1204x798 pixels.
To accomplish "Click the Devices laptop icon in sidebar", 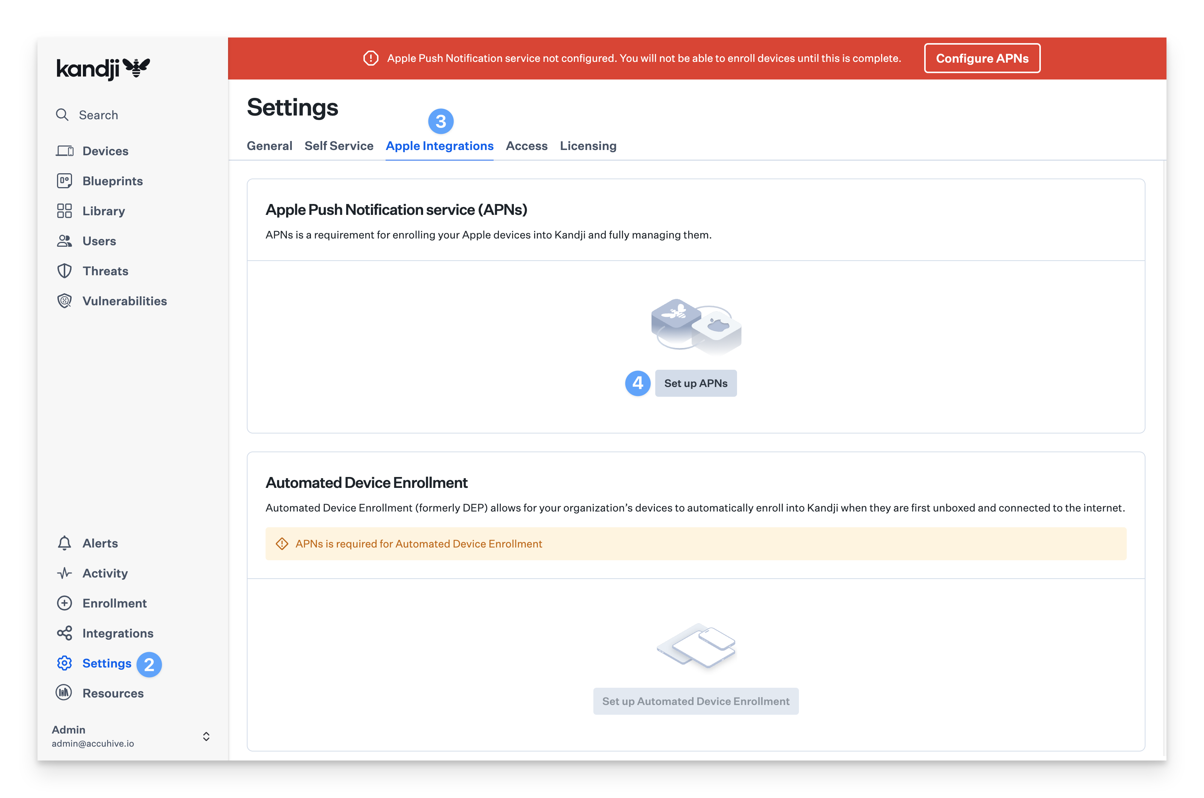I will click(x=65, y=151).
